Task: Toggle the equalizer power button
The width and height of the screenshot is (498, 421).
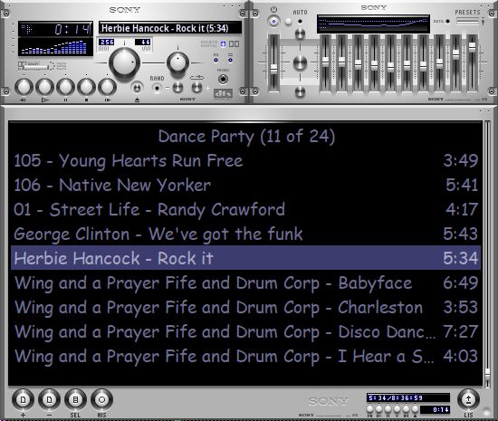Action: (x=273, y=22)
